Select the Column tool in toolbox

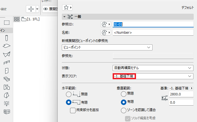click(x=7, y=38)
